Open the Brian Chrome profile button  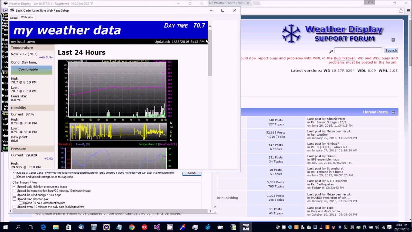[369, 2]
